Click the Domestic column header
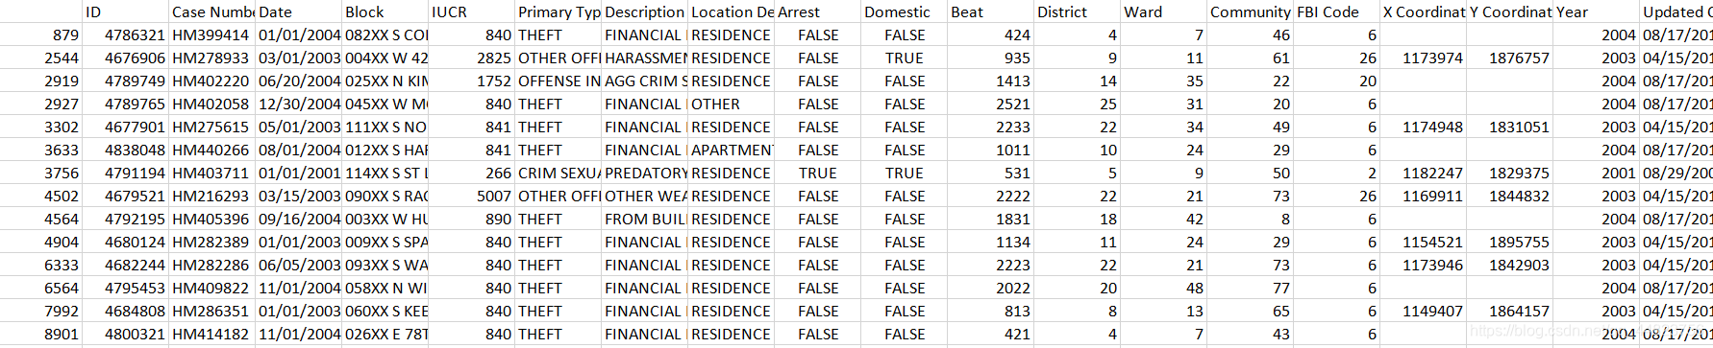1713x348 pixels. click(905, 12)
